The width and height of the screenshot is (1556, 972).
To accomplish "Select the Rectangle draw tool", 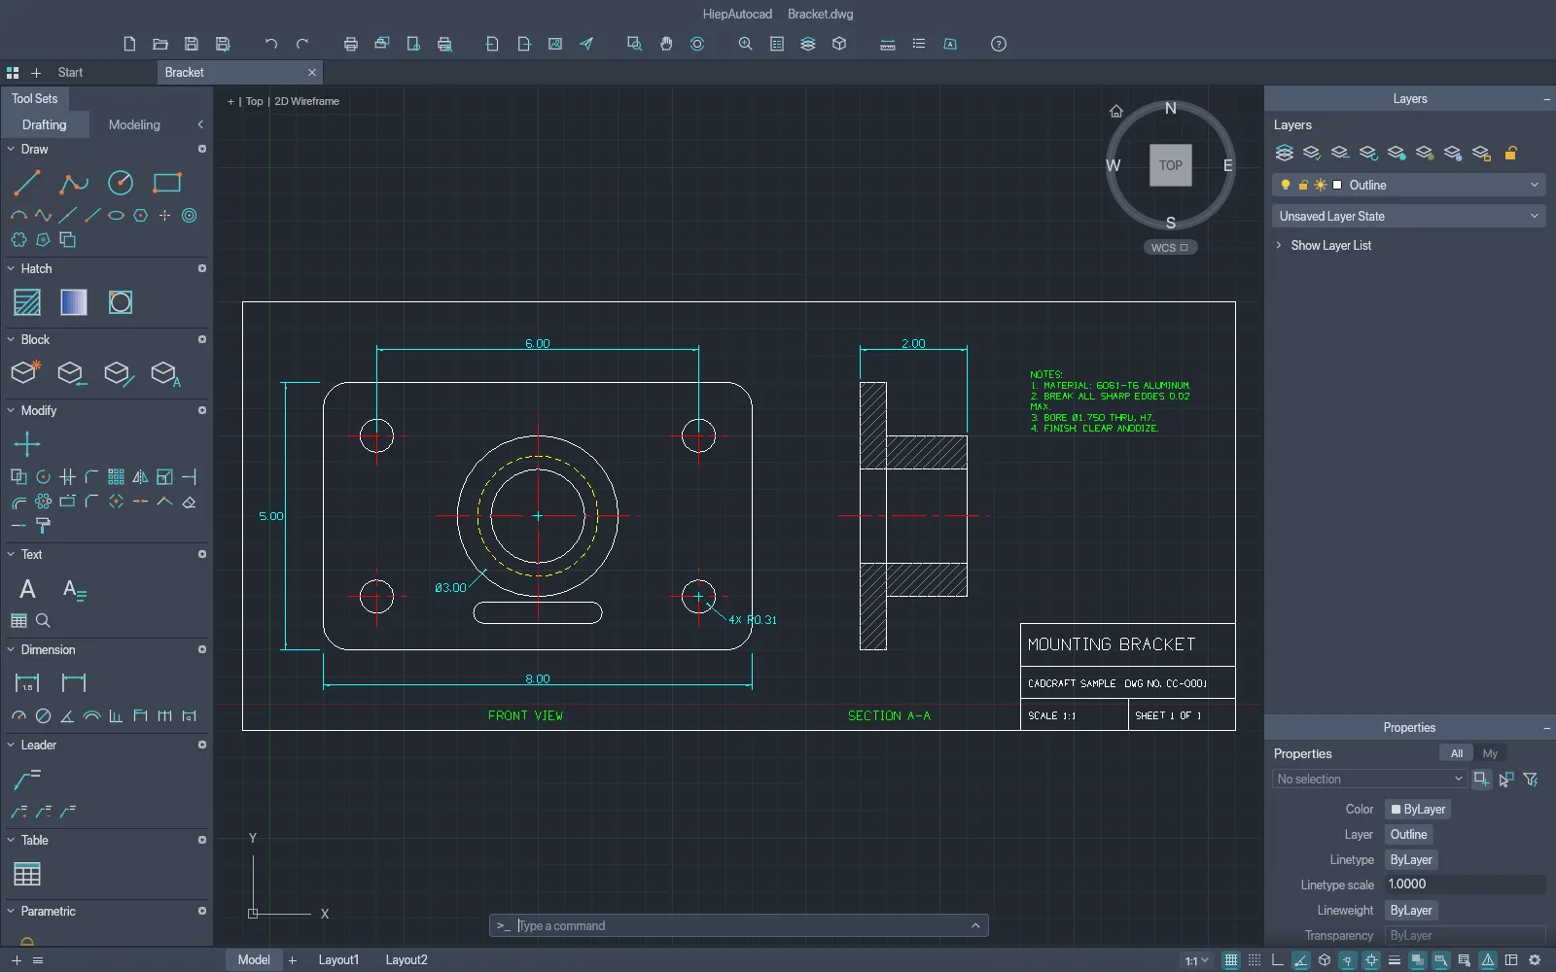I will 167,183.
